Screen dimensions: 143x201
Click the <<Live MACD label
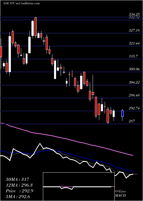(x=120, y=194)
